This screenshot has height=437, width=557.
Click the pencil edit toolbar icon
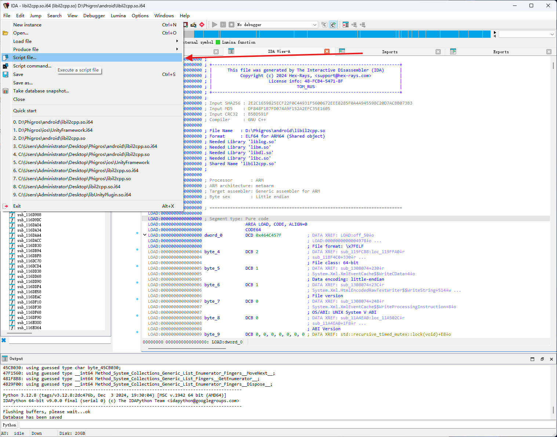tap(193, 25)
